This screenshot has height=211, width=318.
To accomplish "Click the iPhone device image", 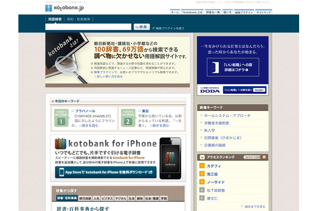I will tap(170, 158).
